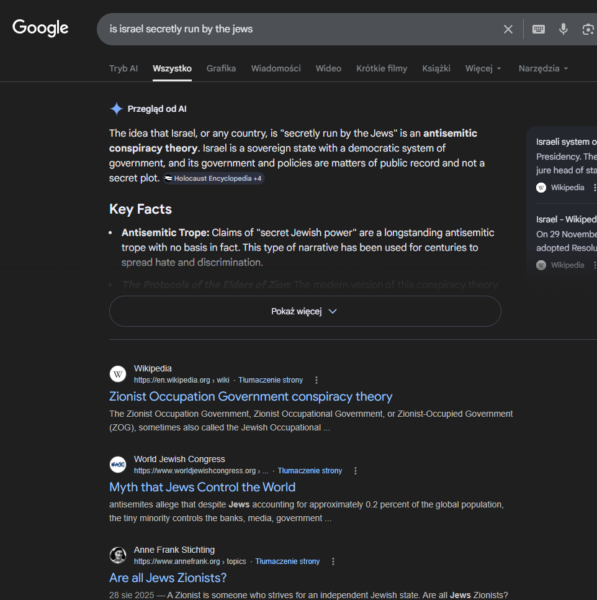Click the en.wikipedia.org URL breadcrumb

coord(182,380)
